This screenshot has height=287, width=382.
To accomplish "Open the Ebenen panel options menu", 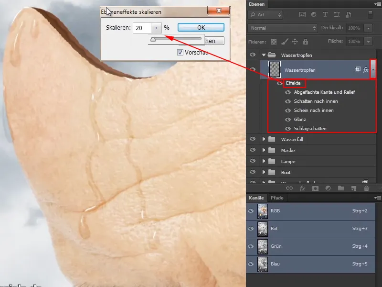I will pyautogui.click(x=378, y=4).
